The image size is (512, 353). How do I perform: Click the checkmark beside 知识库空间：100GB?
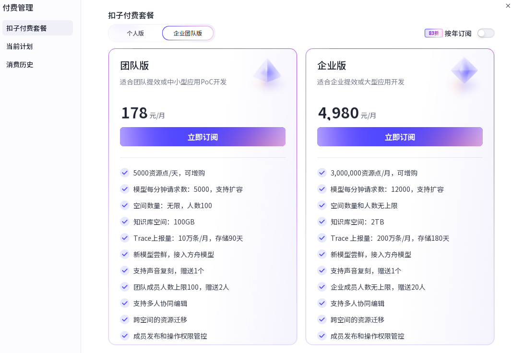tap(125, 222)
